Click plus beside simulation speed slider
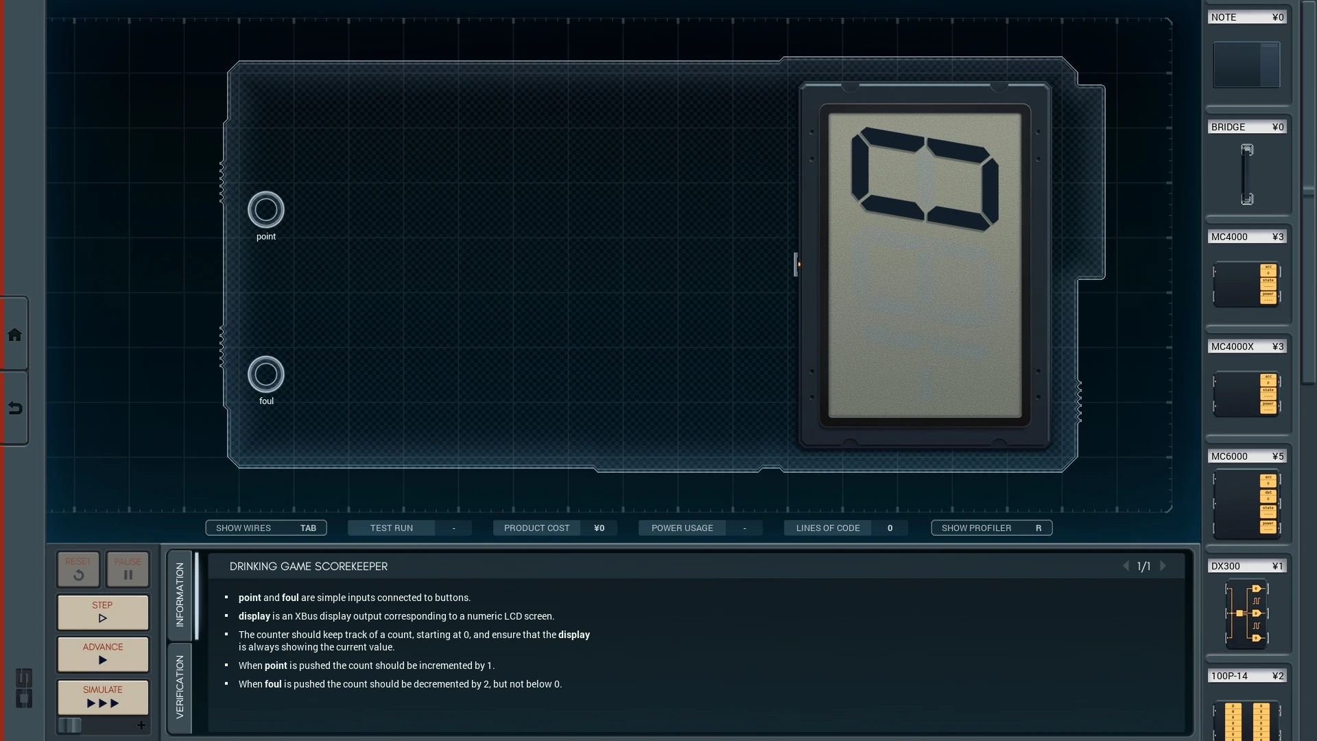The image size is (1317, 741). (141, 725)
